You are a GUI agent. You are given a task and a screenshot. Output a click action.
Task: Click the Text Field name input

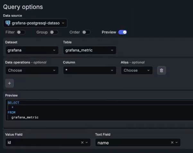pos(132,142)
